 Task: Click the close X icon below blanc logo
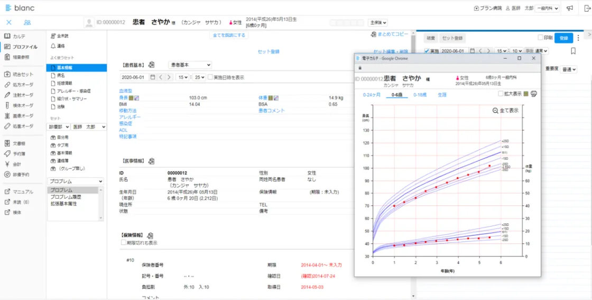click(9, 22)
